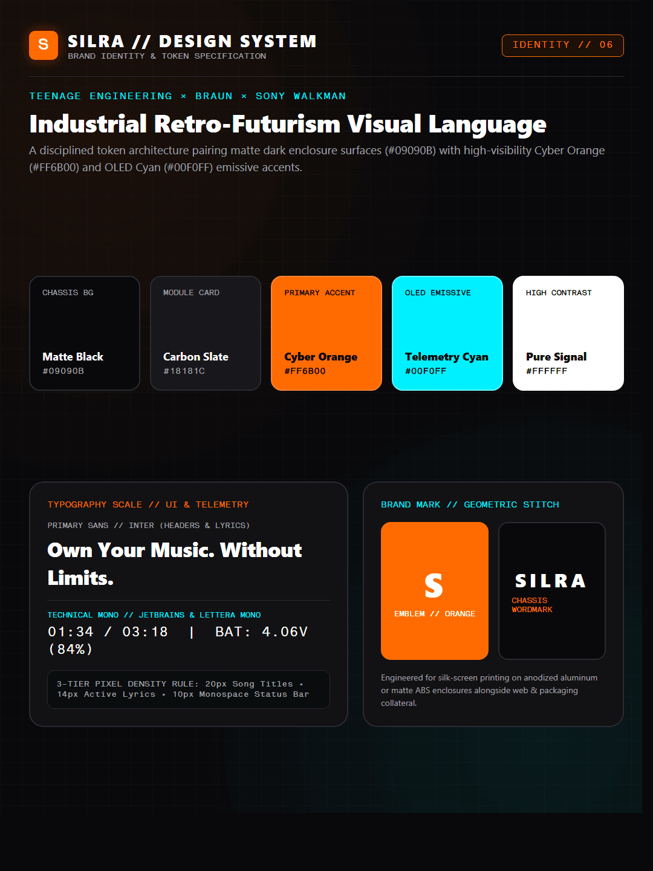The height and width of the screenshot is (871, 653).
Task: Click the 'OLED EMISSIVE' swatch label
Action: (438, 293)
